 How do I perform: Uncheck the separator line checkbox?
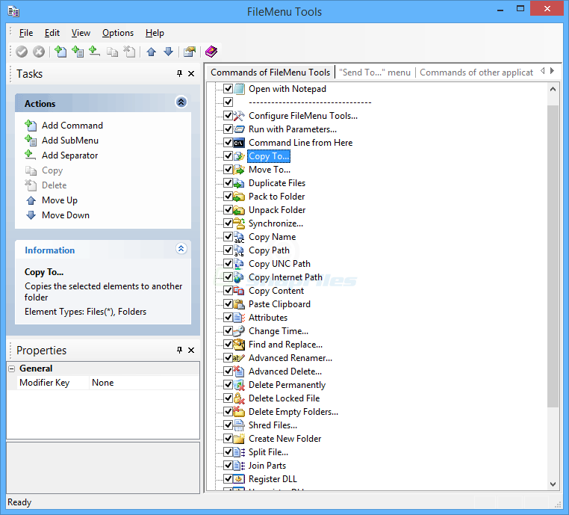[x=228, y=102]
